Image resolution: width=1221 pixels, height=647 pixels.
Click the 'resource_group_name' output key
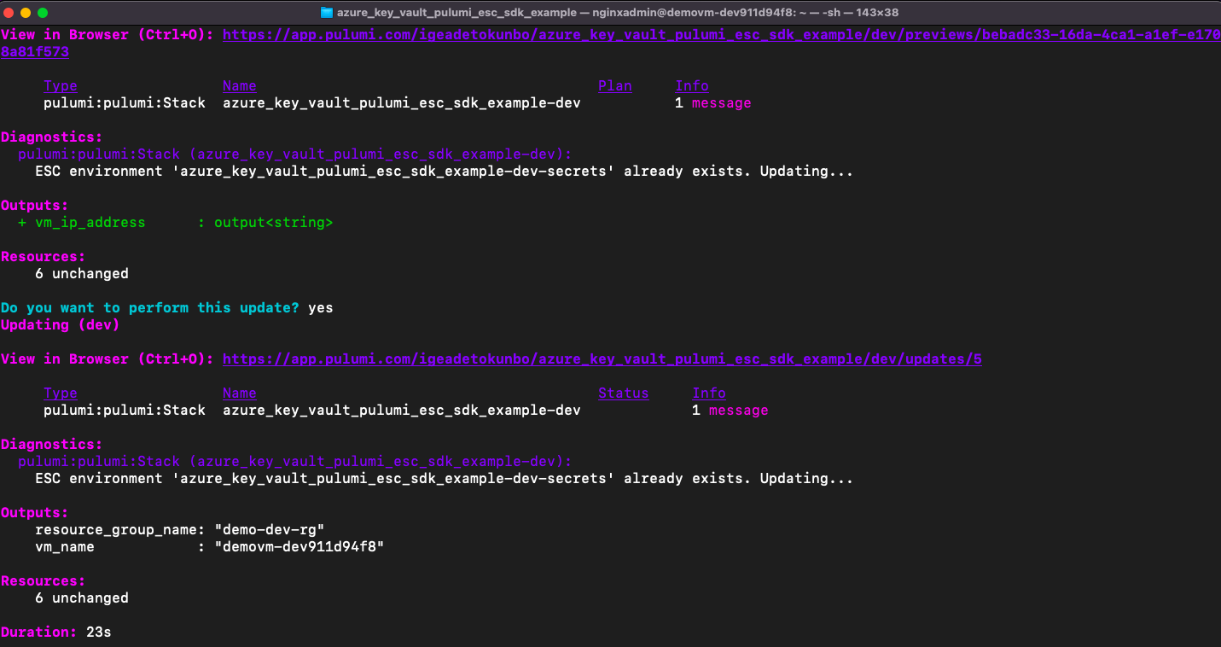116,530
